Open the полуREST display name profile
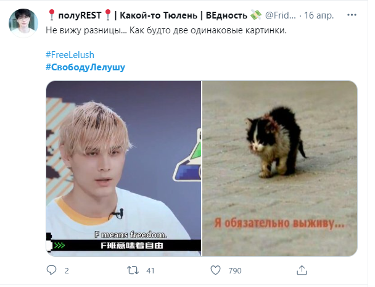 (x=147, y=15)
